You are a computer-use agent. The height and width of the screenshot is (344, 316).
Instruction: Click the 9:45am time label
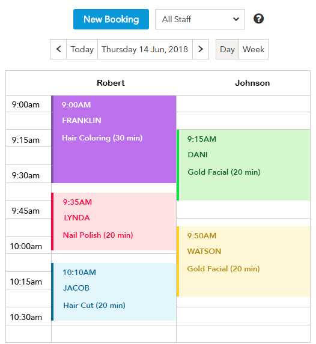26,211
